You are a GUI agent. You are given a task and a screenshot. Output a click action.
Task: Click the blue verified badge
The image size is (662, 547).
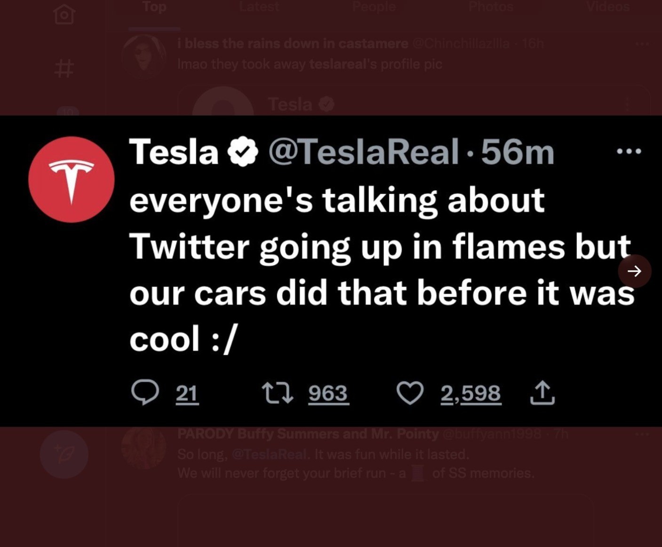click(x=243, y=152)
